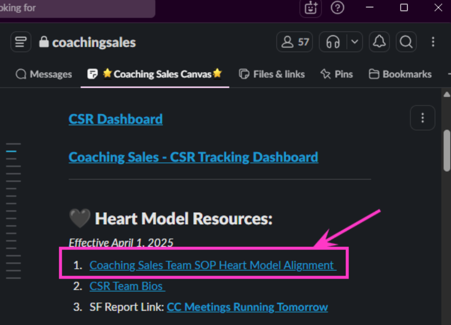Open the Pins tab
The width and height of the screenshot is (451, 325).
tap(337, 75)
